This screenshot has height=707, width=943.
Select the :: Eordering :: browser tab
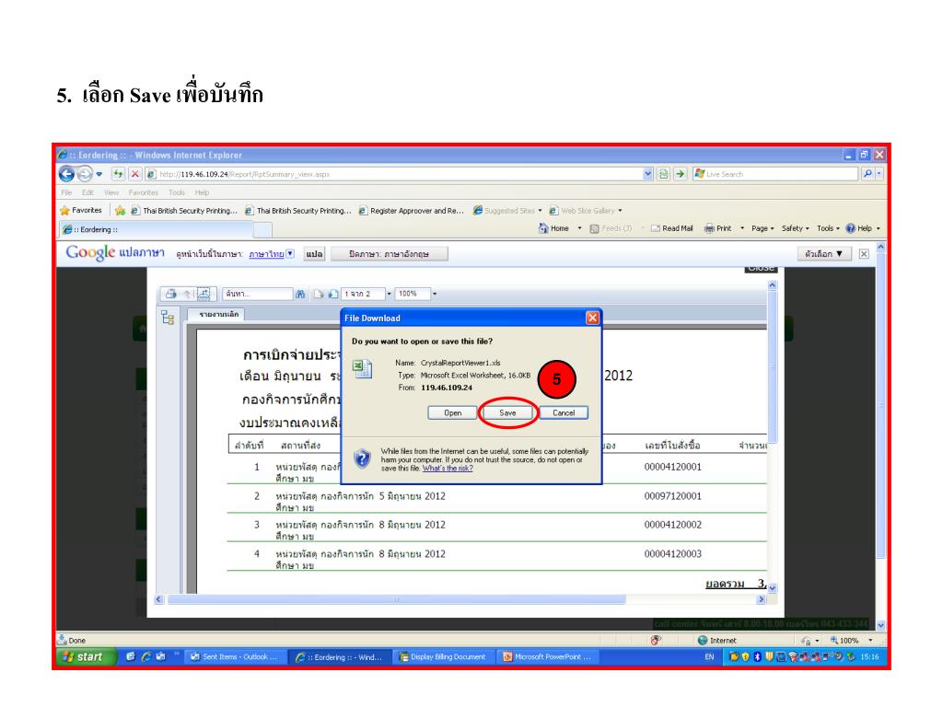pyautogui.click(x=157, y=229)
